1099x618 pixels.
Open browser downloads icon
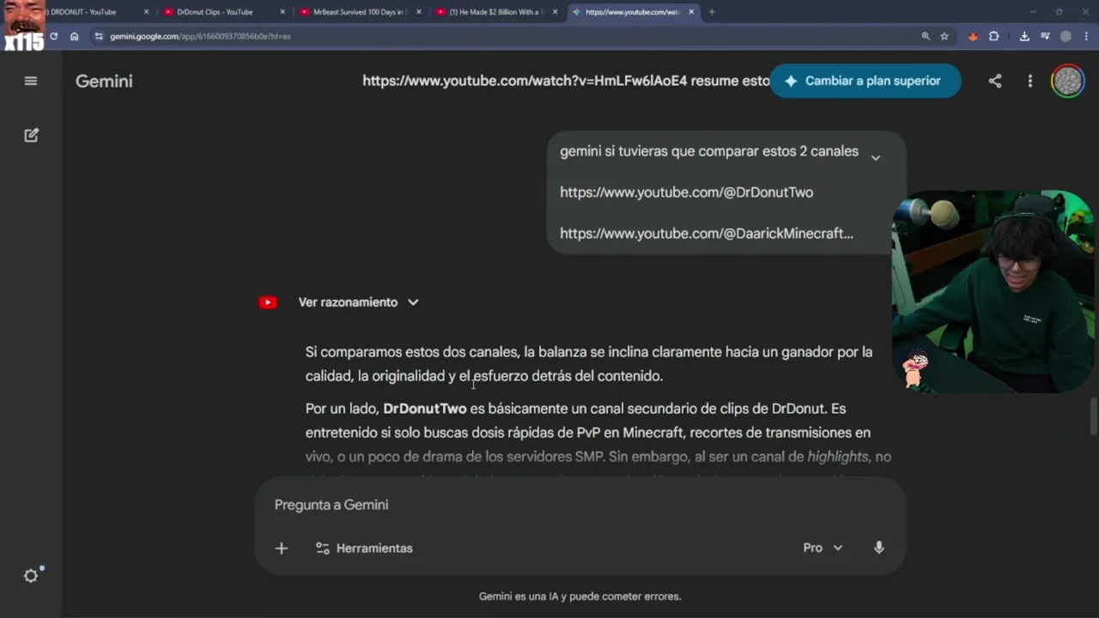tap(1024, 36)
